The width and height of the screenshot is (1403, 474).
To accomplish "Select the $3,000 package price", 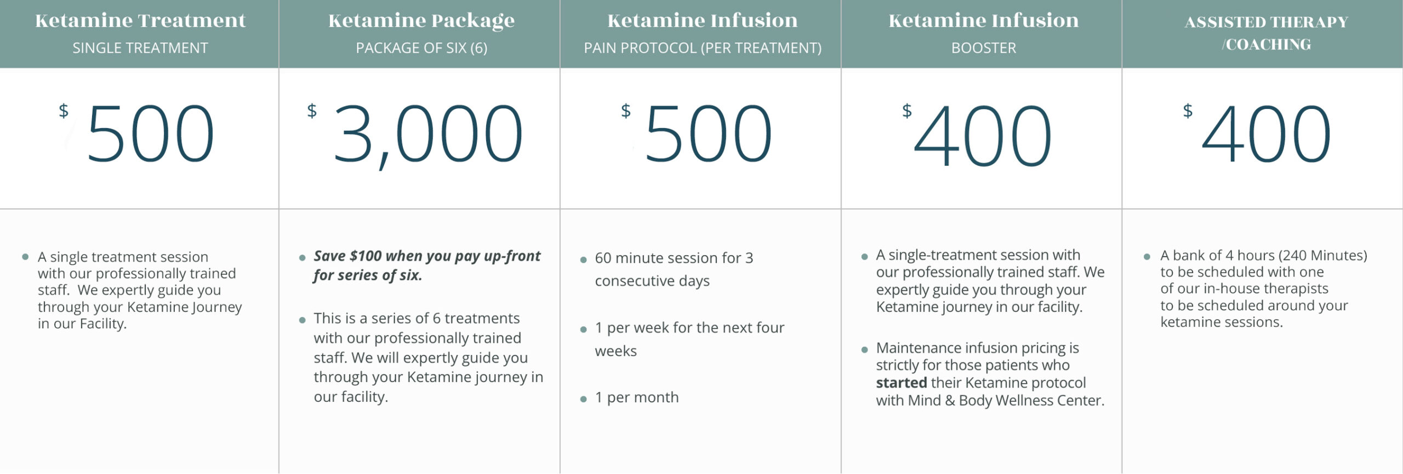I will point(415,135).
